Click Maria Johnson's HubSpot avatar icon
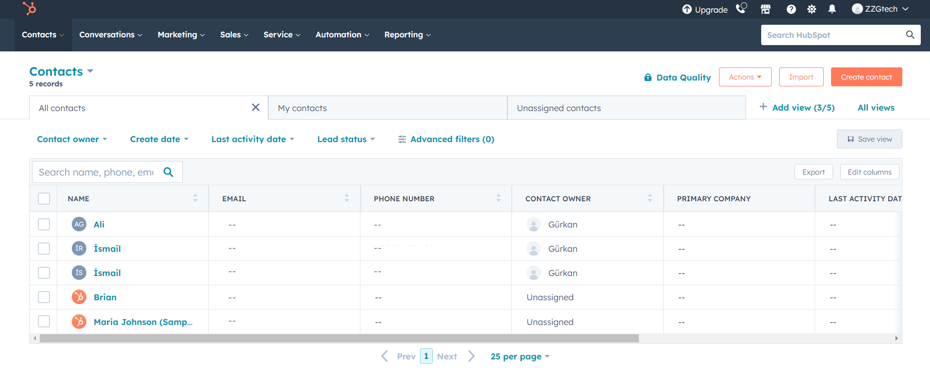This screenshot has width=930, height=389. pyautogui.click(x=79, y=322)
